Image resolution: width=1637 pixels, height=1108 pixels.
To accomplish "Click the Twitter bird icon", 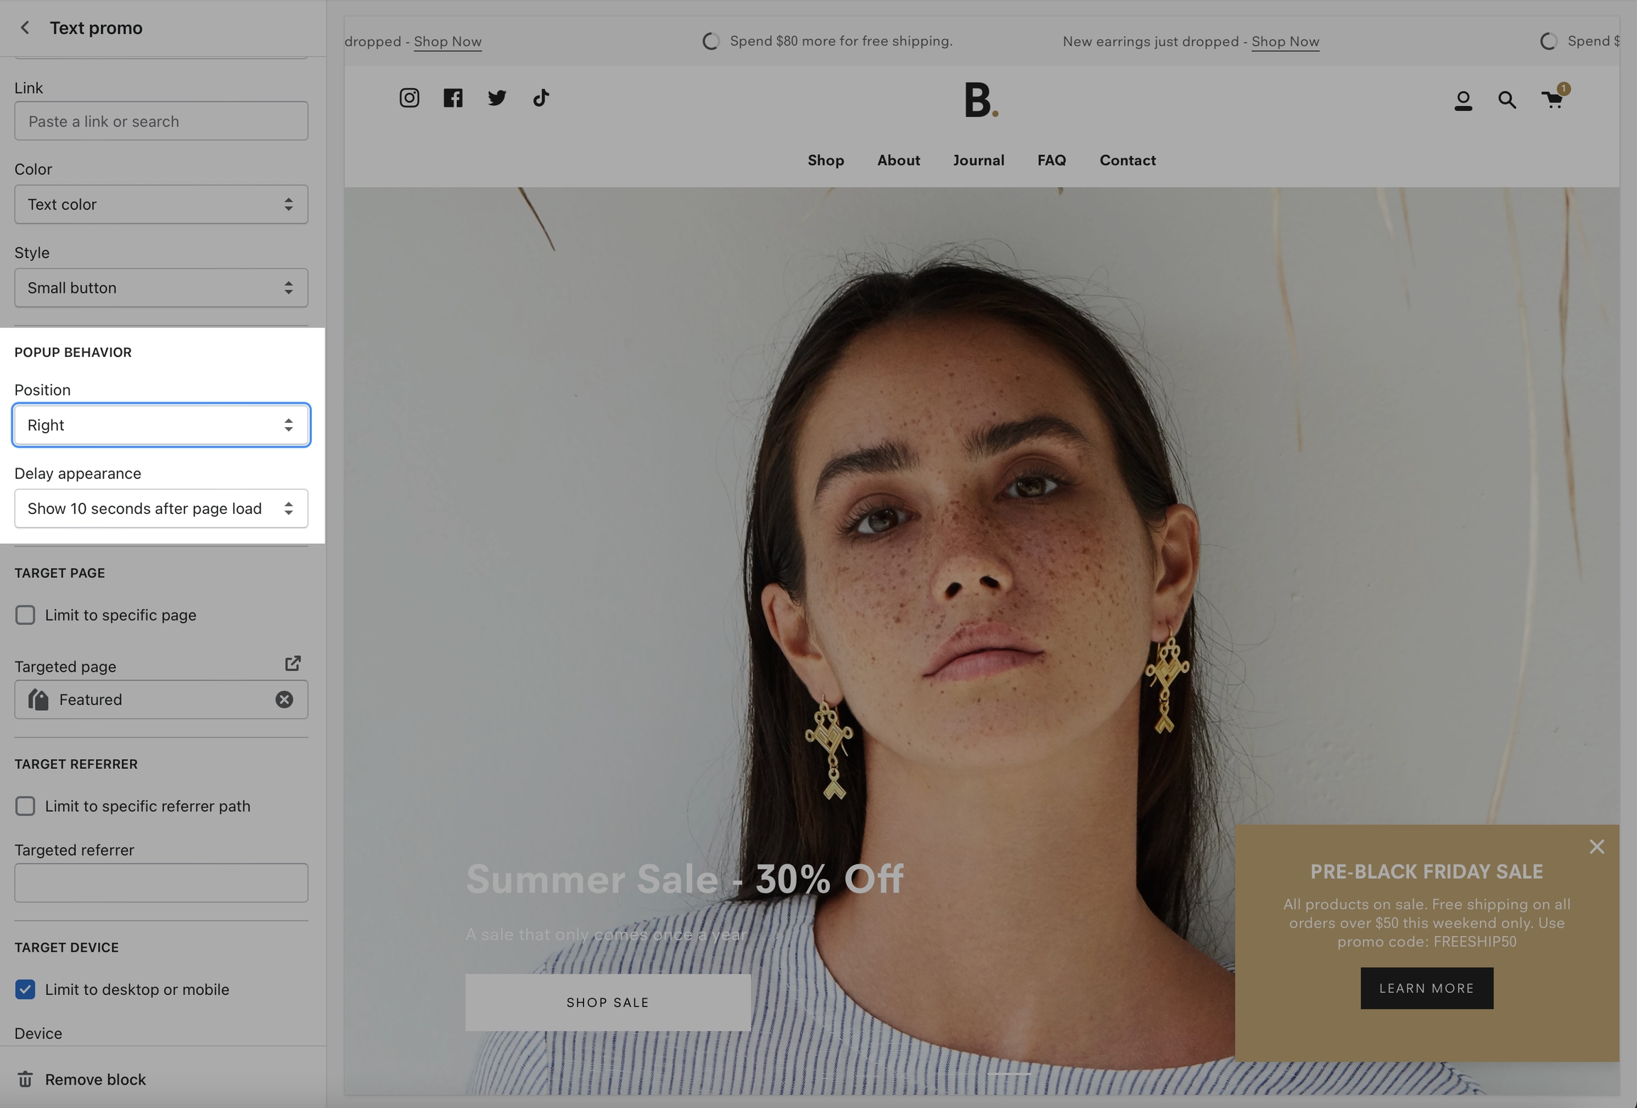I will tap(497, 98).
